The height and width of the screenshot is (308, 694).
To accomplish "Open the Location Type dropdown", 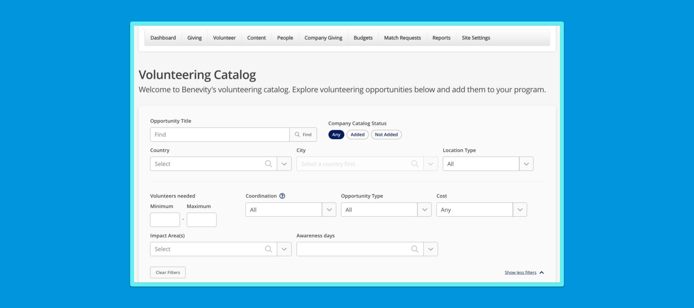I will point(526,164).
